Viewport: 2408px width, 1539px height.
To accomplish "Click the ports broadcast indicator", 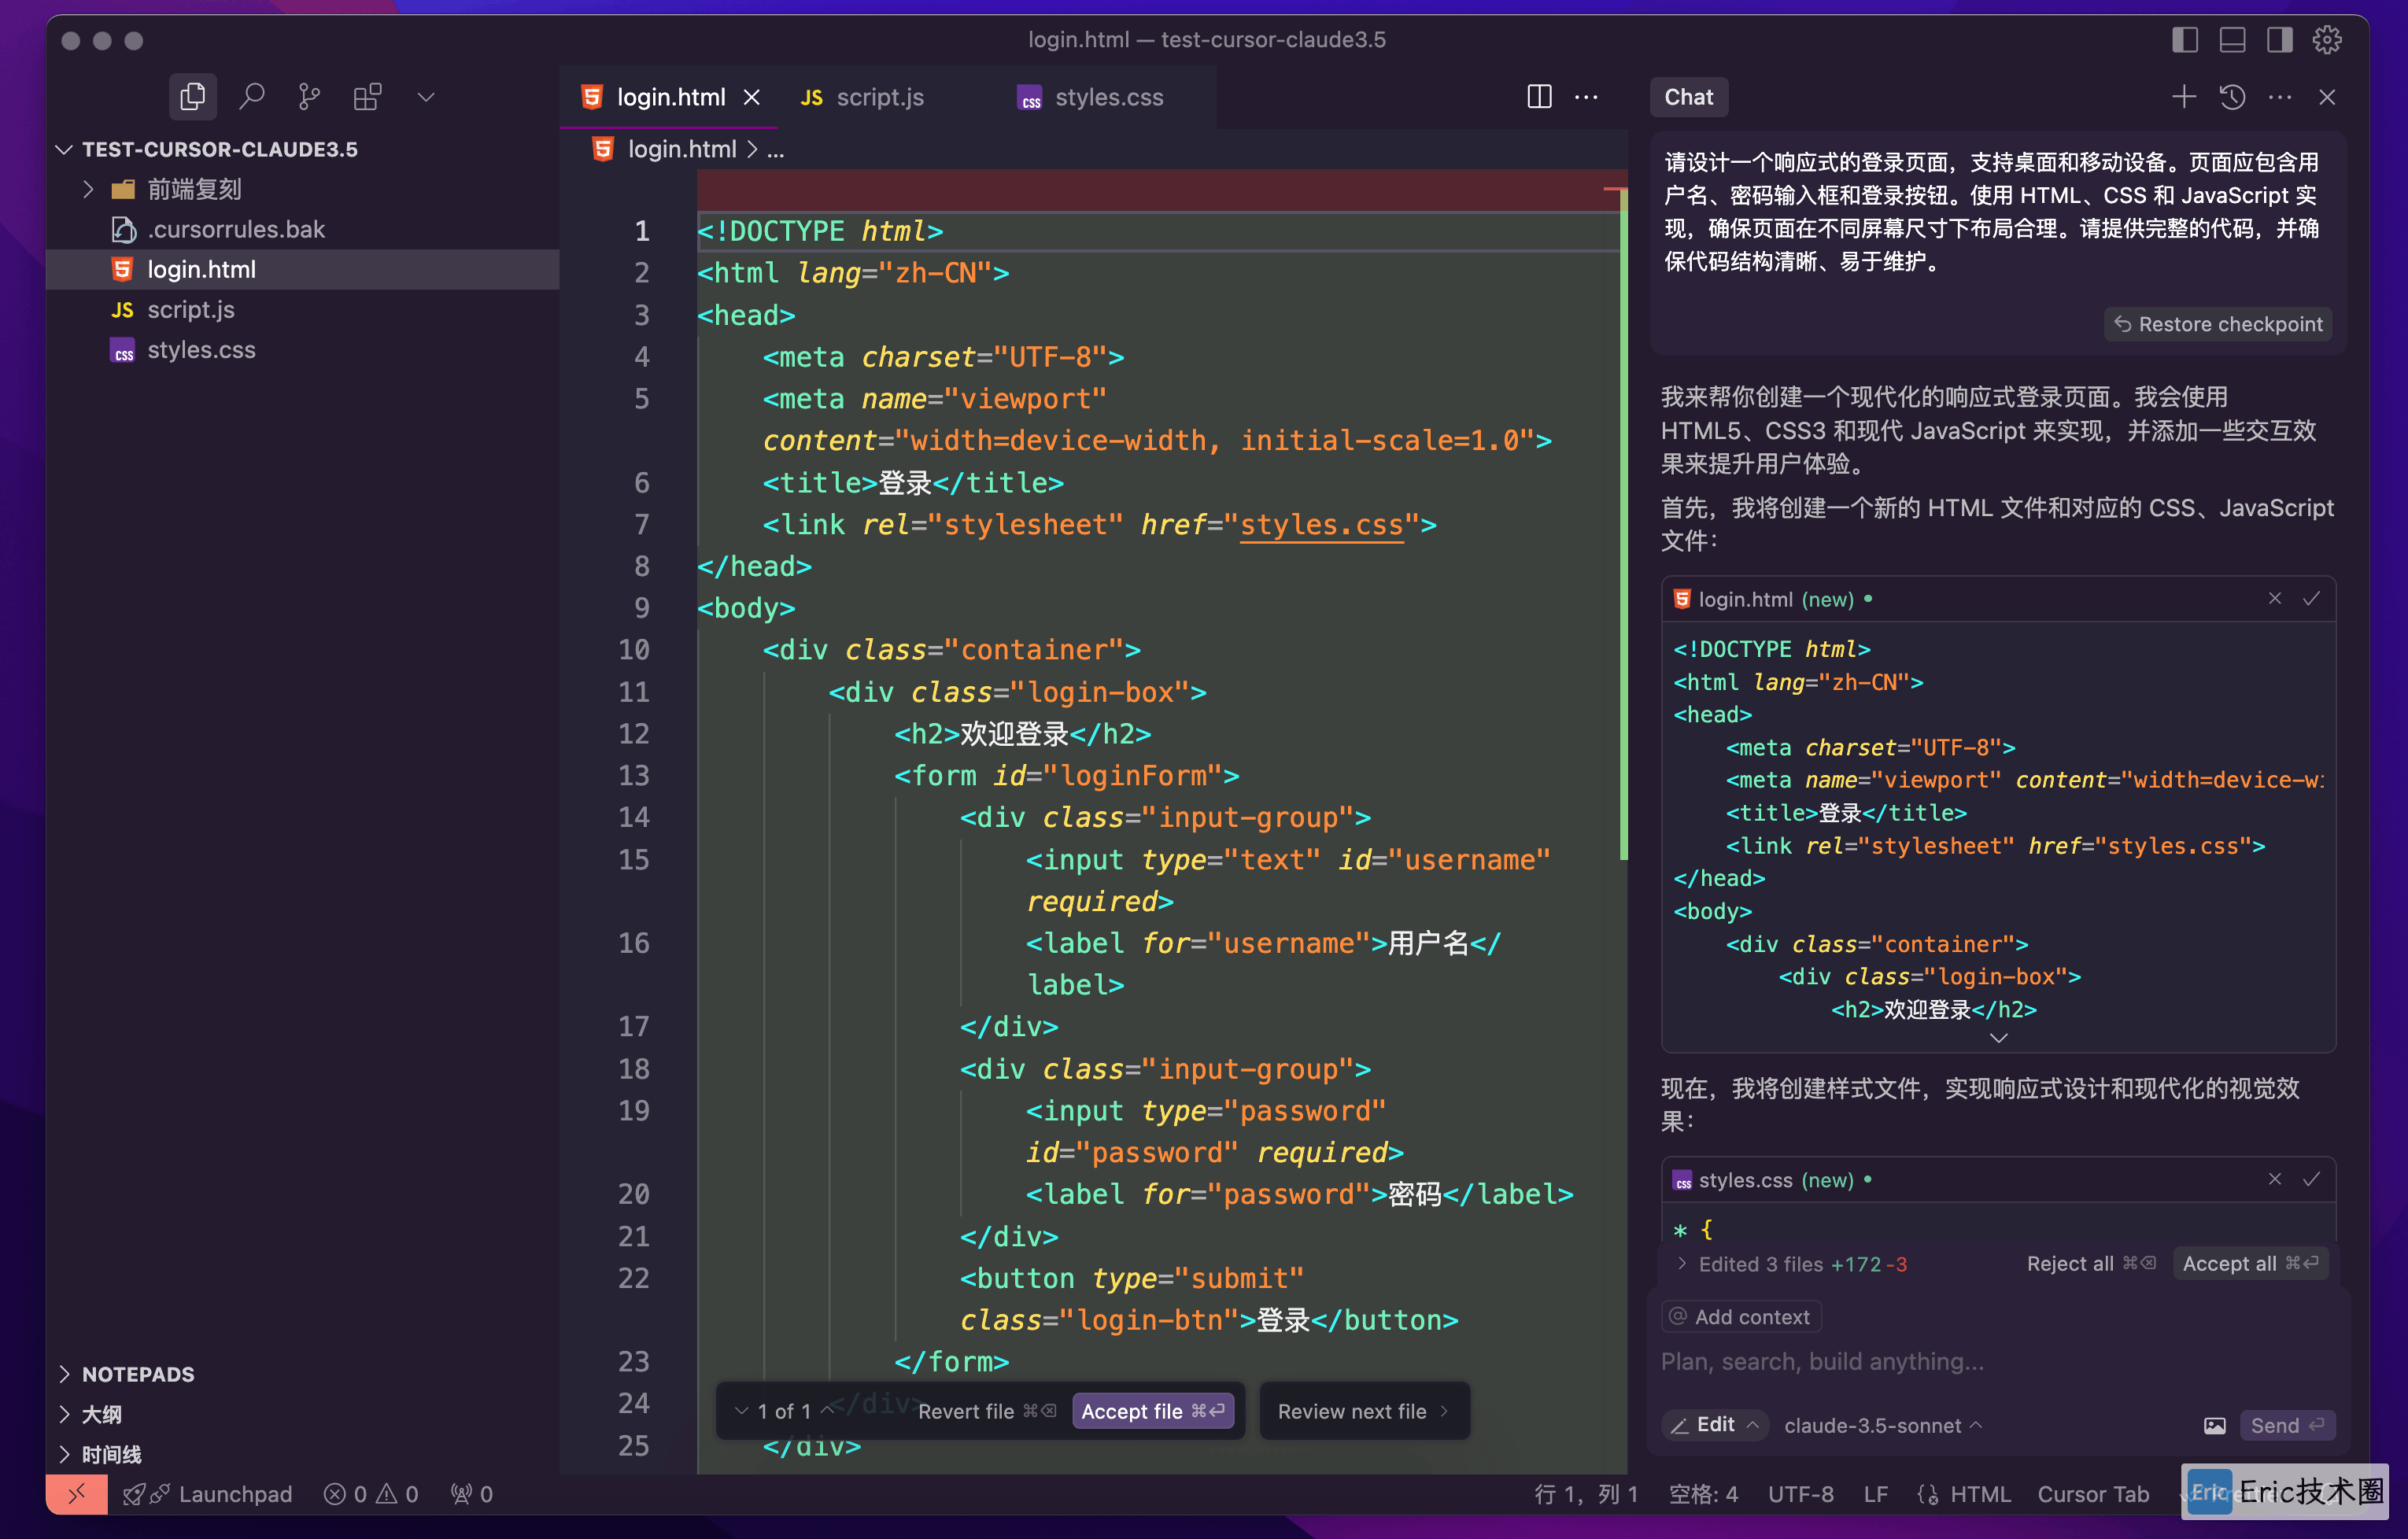I will (x=472, y=1493).
